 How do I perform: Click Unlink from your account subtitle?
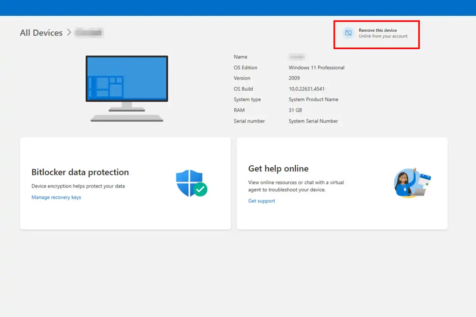(383, 36)
